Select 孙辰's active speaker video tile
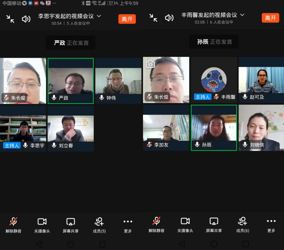Viewport: 284px width, 250px height. (214, 127)
